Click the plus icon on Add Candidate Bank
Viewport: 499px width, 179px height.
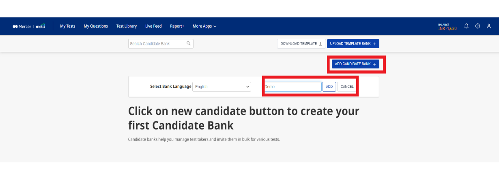[374, 64]
